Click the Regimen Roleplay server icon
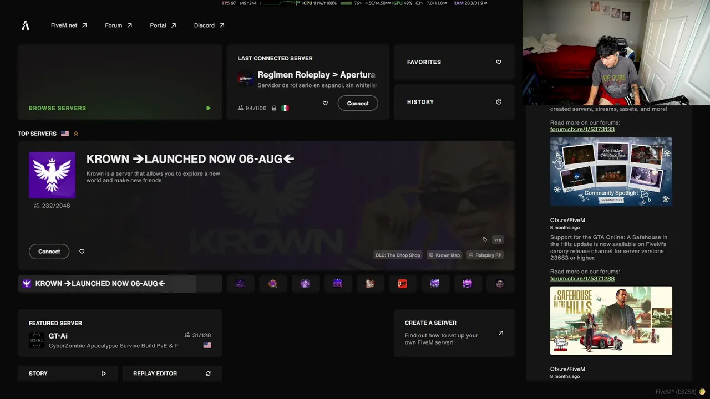The image size is (710, 399). coord(245,79)
